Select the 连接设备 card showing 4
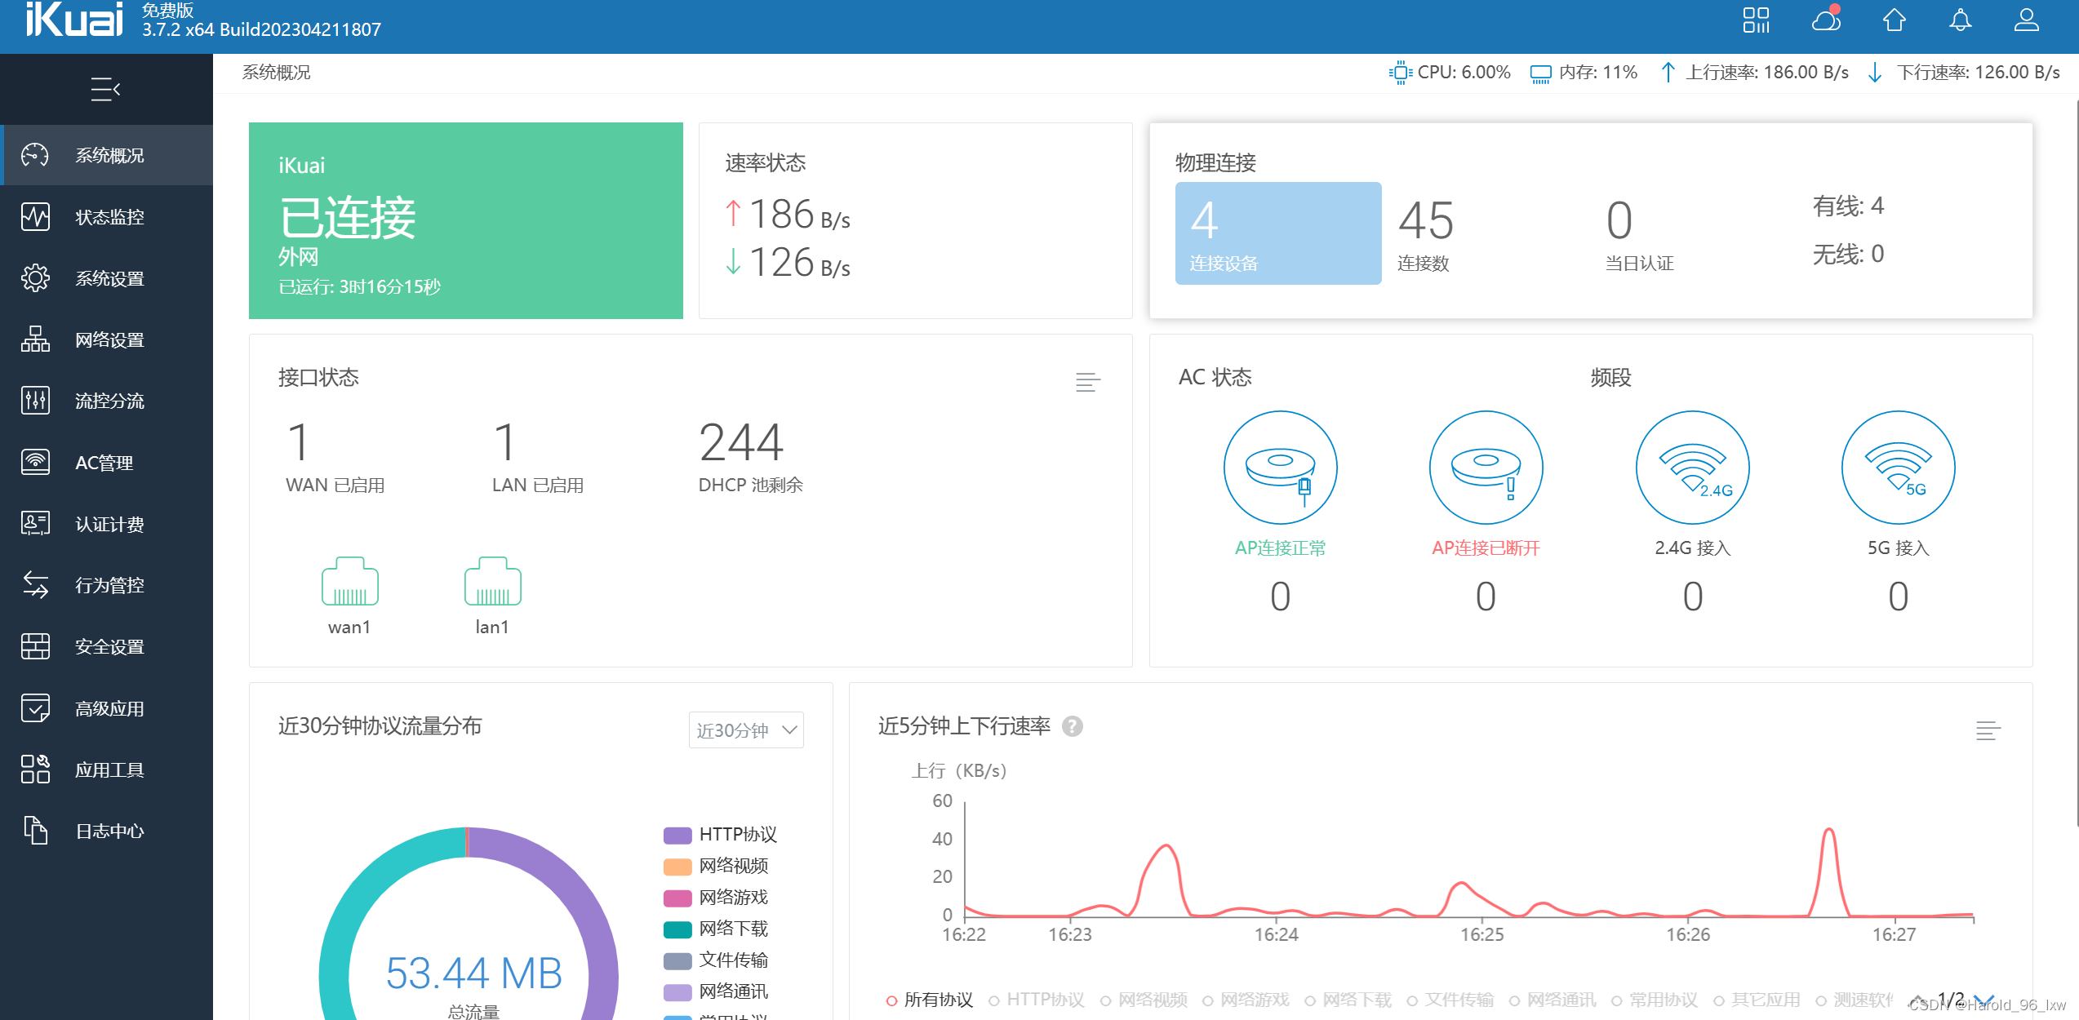The height and width of the screenshot is (1020, 2079). 1278,233
